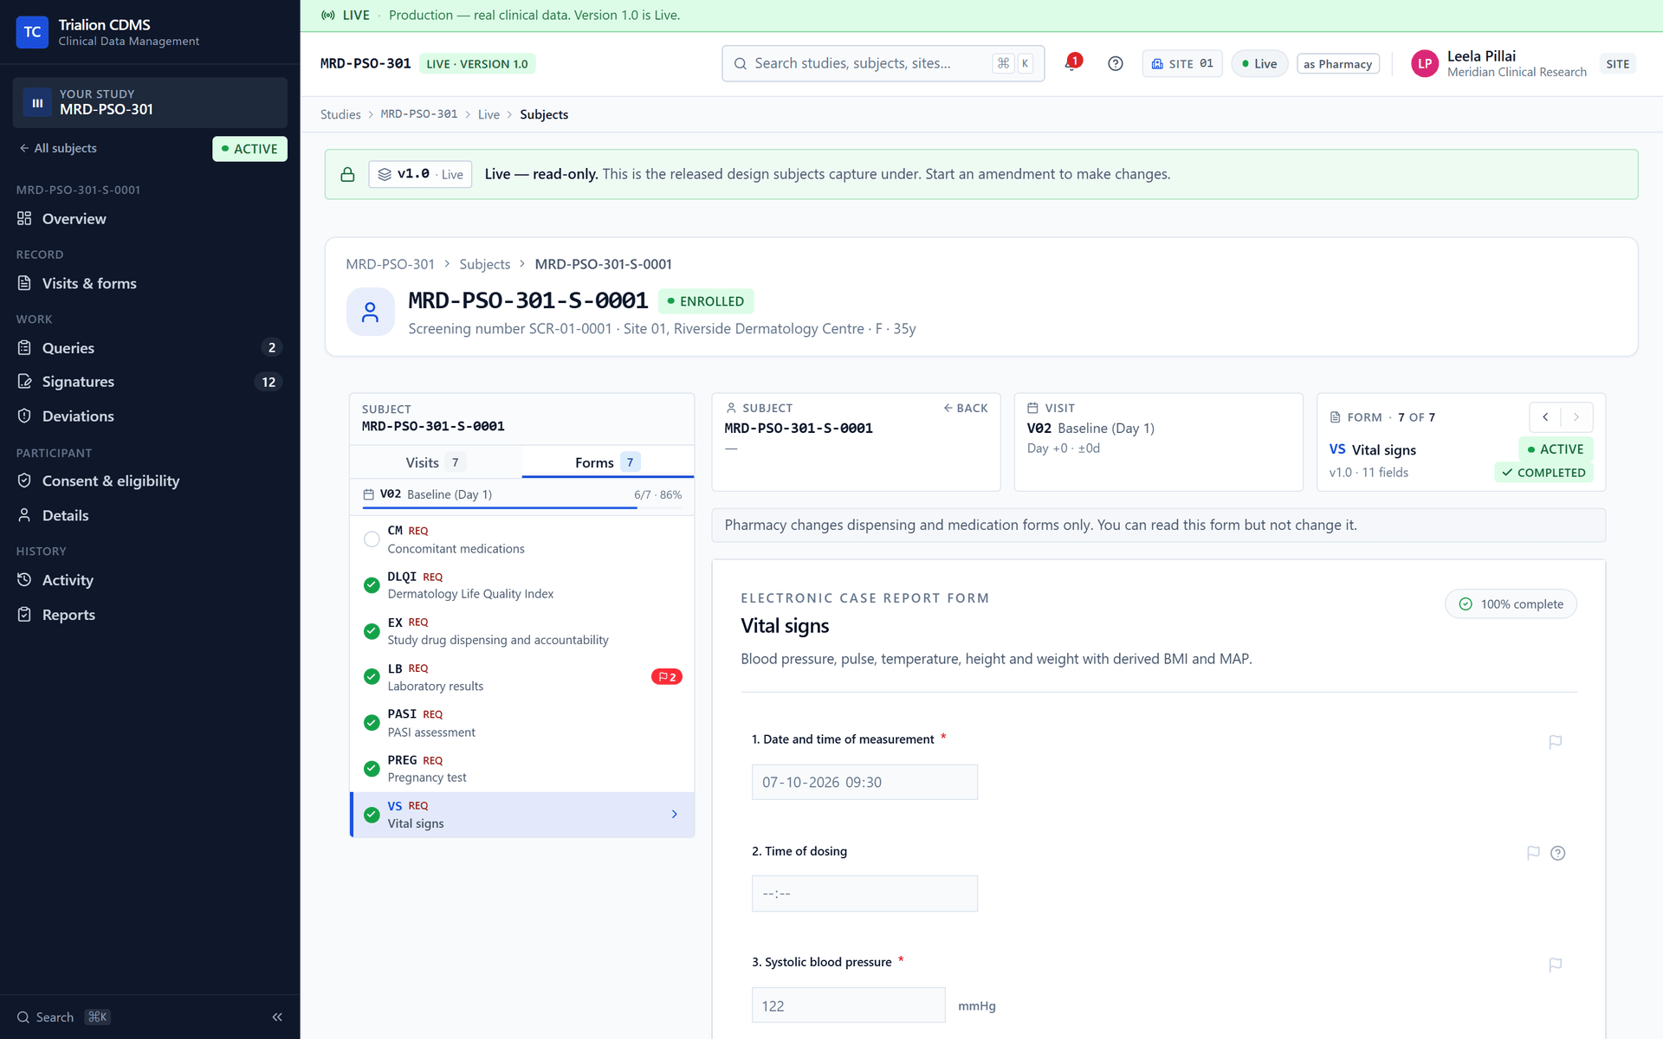Flag the Date and time of measurement field
This screenshot has width=1663, height=1039.
(1556, 742)
